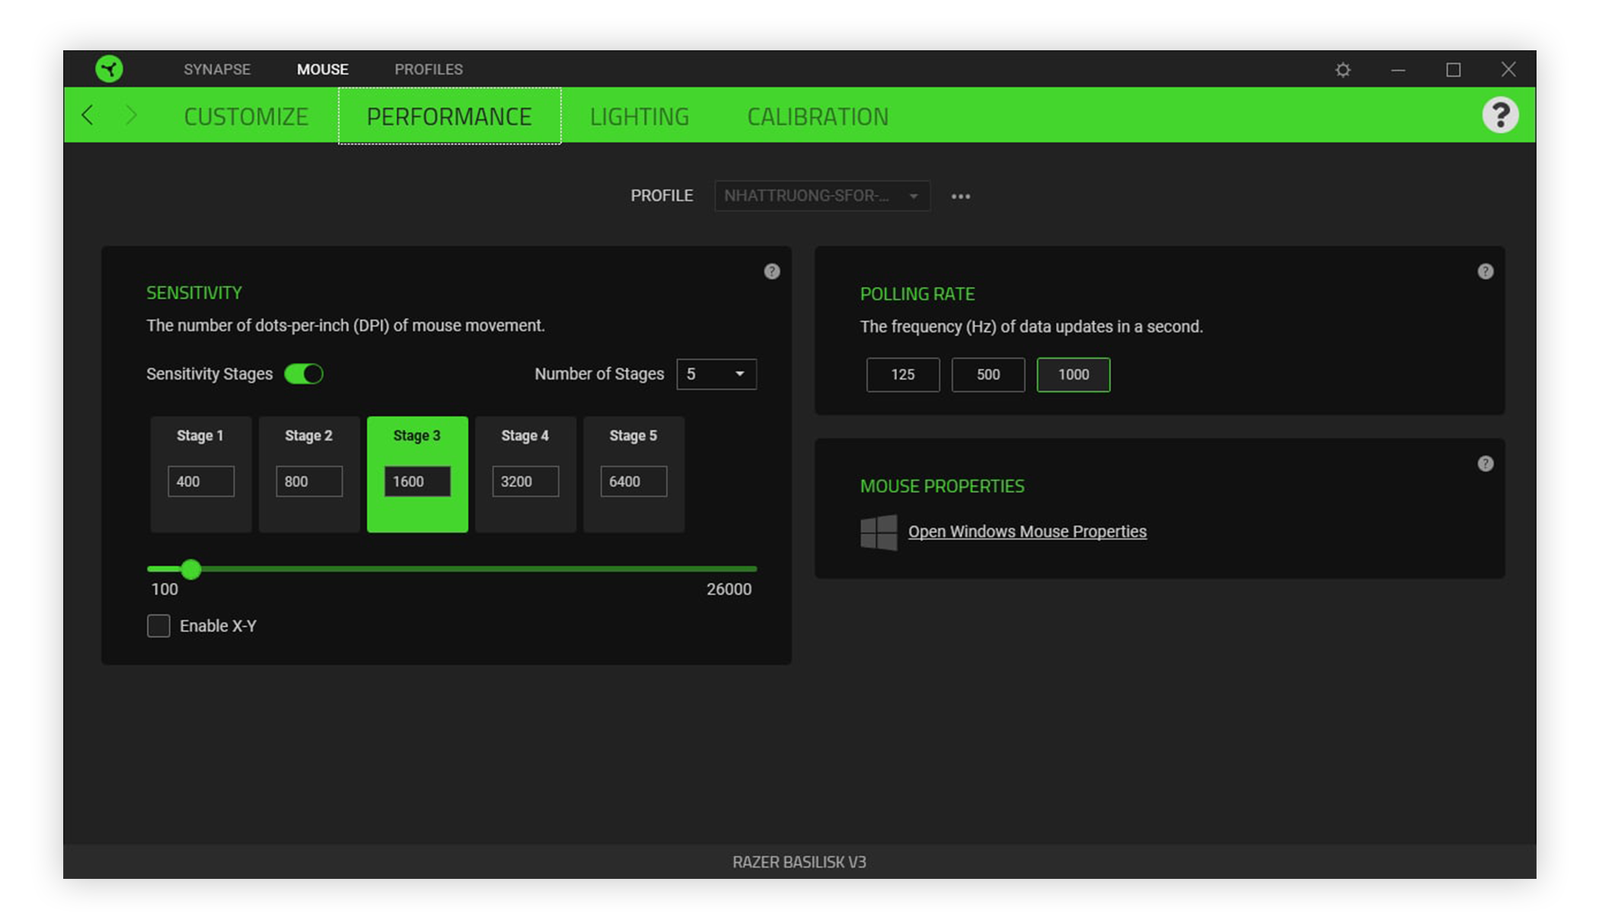Select 1000 Hz polling rate
The image size is (1599, 920).
pos(1074,375)
